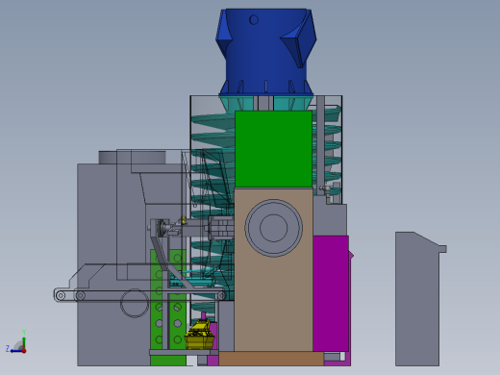Select the separate grey stand at right
Screen dimensions: 500x375
pos(417,299)
